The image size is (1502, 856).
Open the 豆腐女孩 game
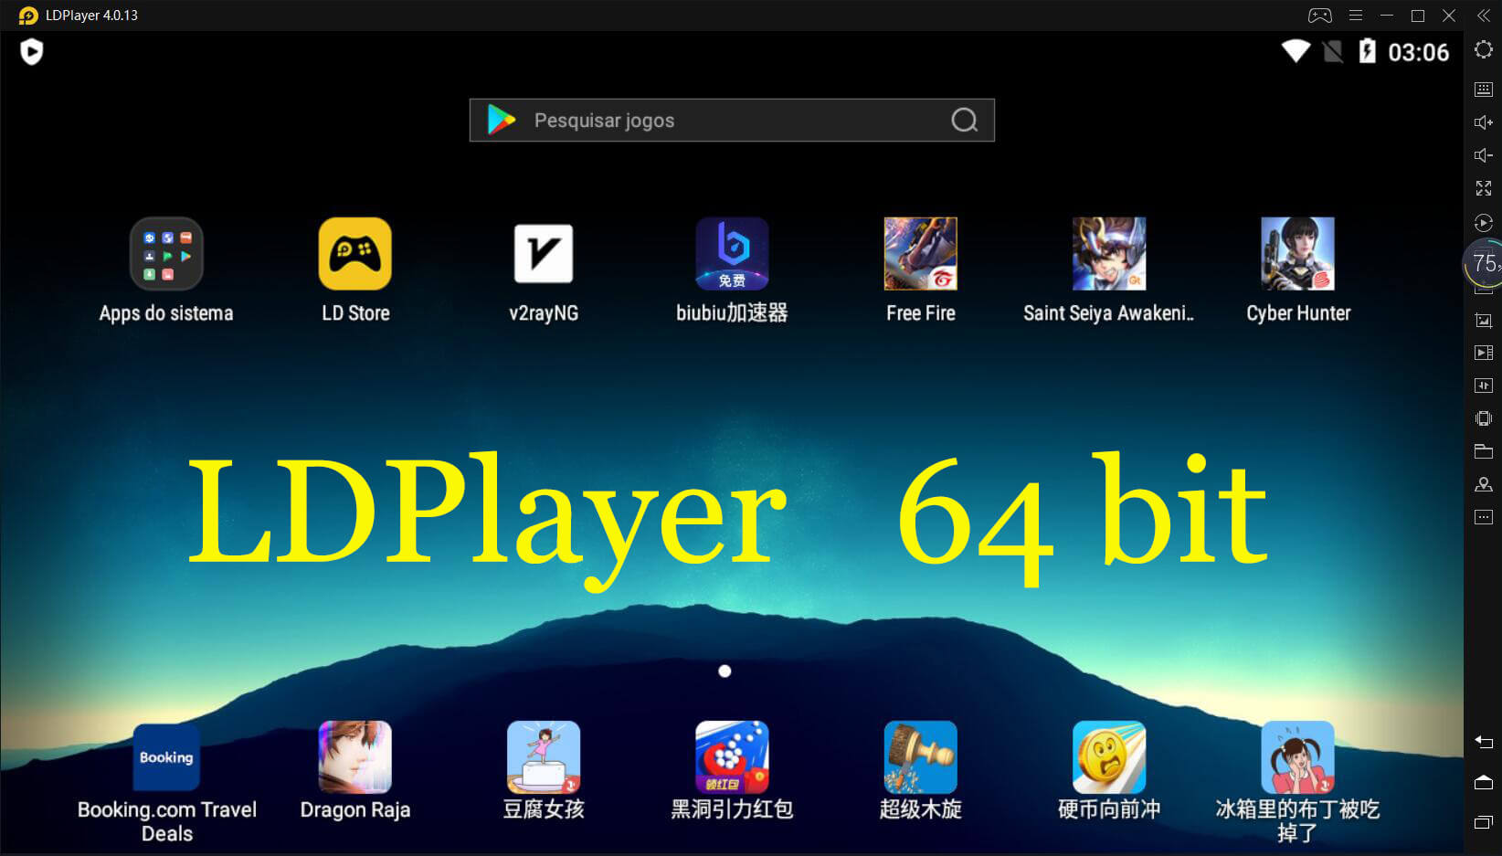coord(544,757)
